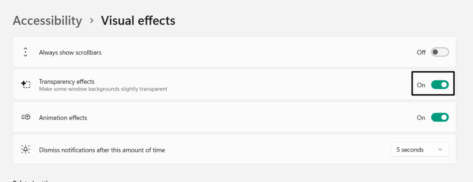
Task: Disable the Transparency effects toggle
Action: 440,85
